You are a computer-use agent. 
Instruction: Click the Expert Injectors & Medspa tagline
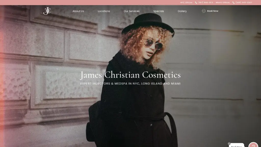pyautogui.click(x=130, y=83)
